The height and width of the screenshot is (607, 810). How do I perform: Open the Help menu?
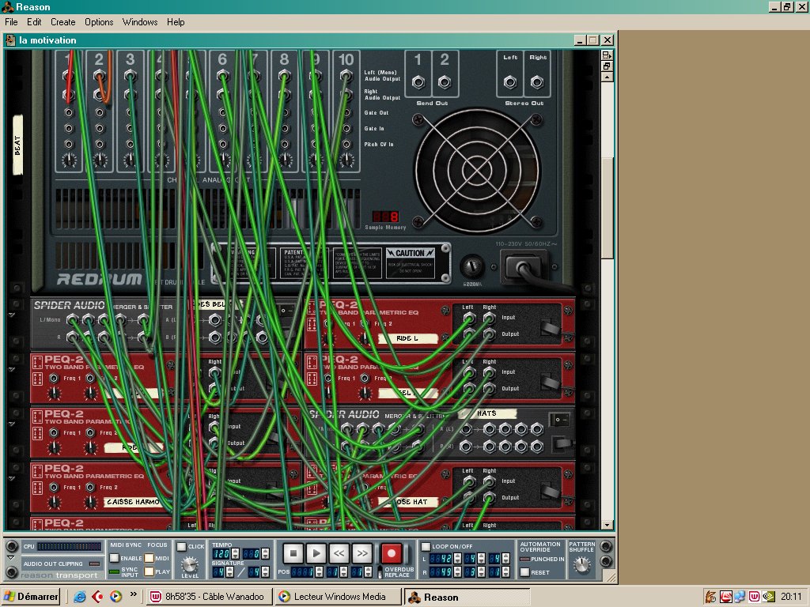coord(176,22)
